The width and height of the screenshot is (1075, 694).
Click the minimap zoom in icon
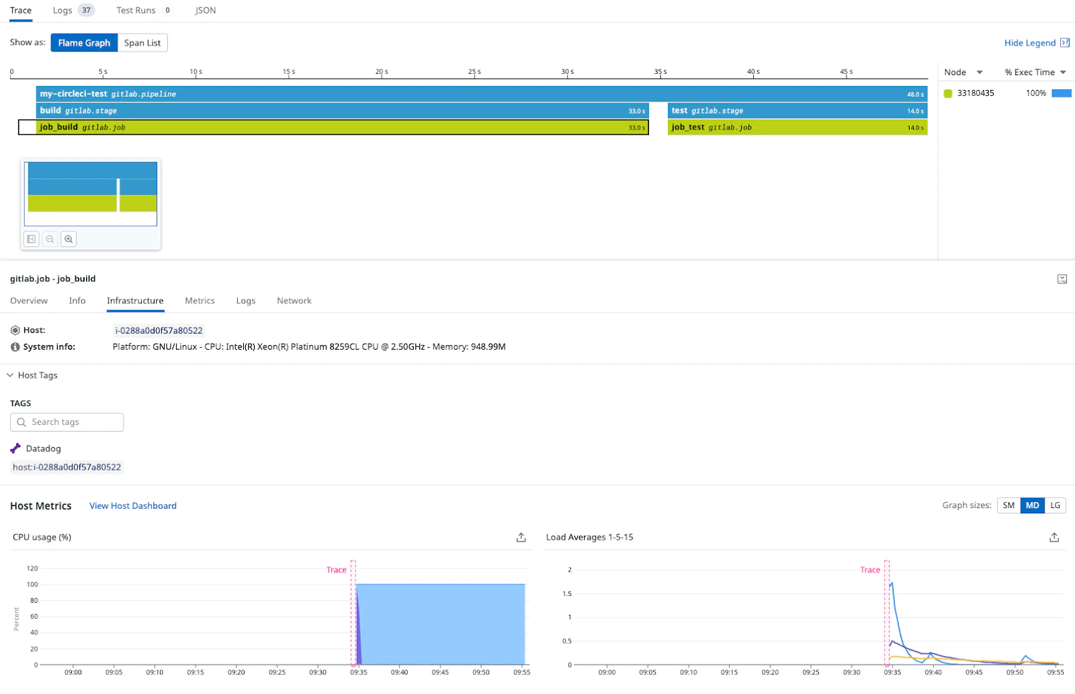click(69, 239)
